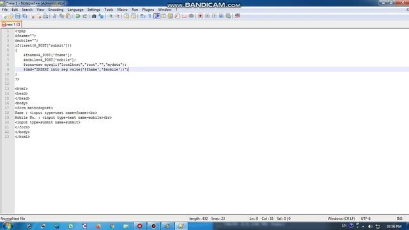Open the Function List panel icon
Screen dimensions: 409x230
[x=178, y=16]
